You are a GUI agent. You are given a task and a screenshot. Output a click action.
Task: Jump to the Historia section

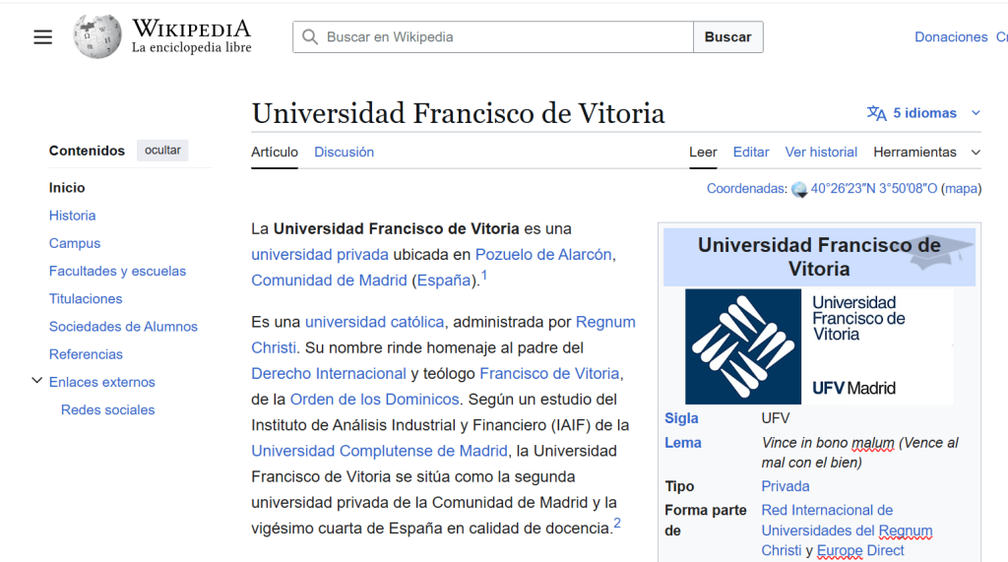point(72,216)
